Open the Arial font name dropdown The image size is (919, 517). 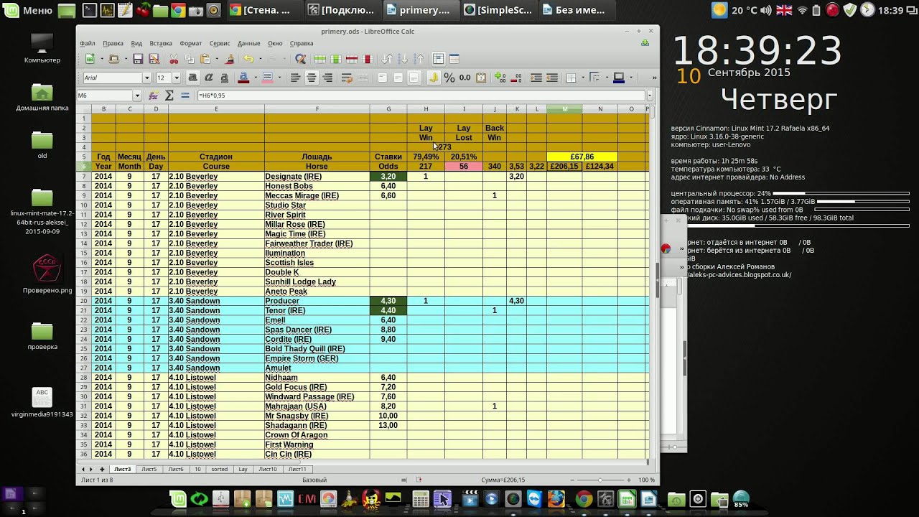click(146, 78)
